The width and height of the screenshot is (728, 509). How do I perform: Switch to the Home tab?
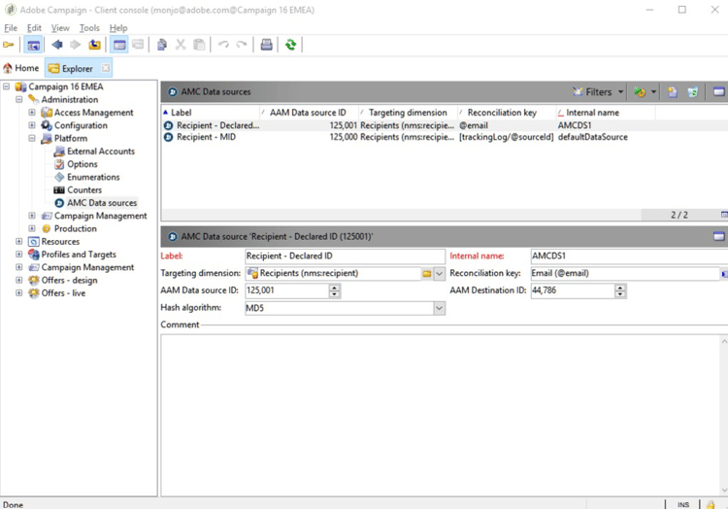click(x=21, y=68)
